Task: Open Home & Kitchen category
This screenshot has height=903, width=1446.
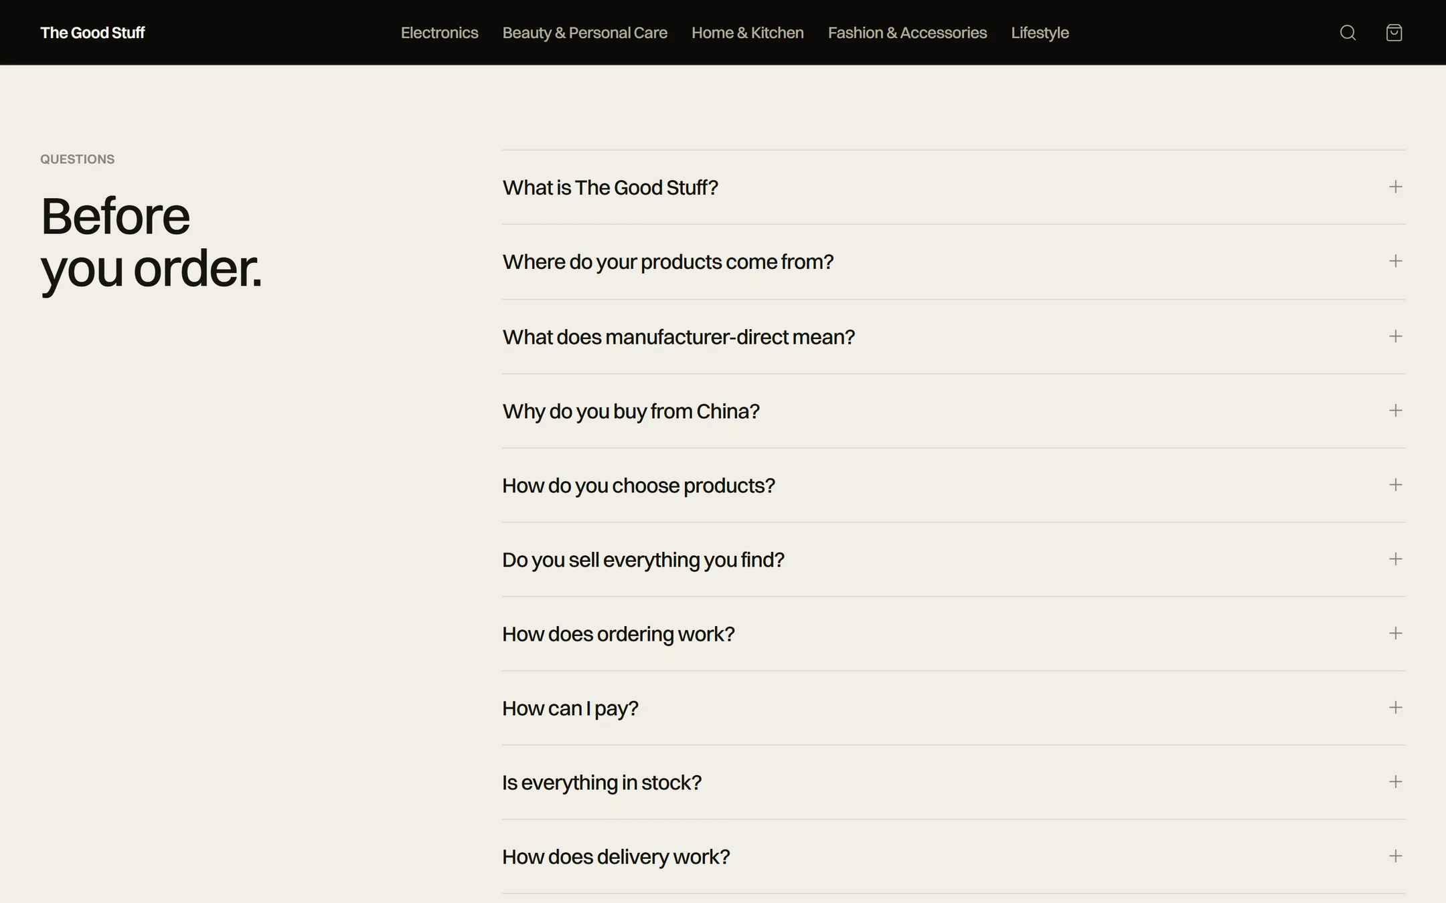Action: click(x=747, y=33)
